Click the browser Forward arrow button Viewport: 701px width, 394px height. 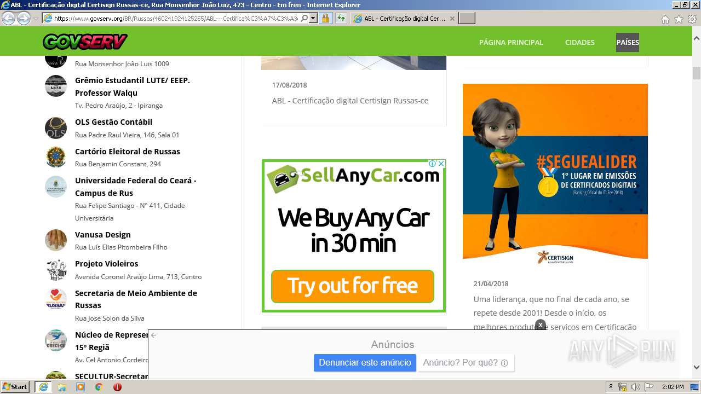coord(24,18)
